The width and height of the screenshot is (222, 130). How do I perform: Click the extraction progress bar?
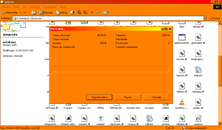tap(111, 69)
